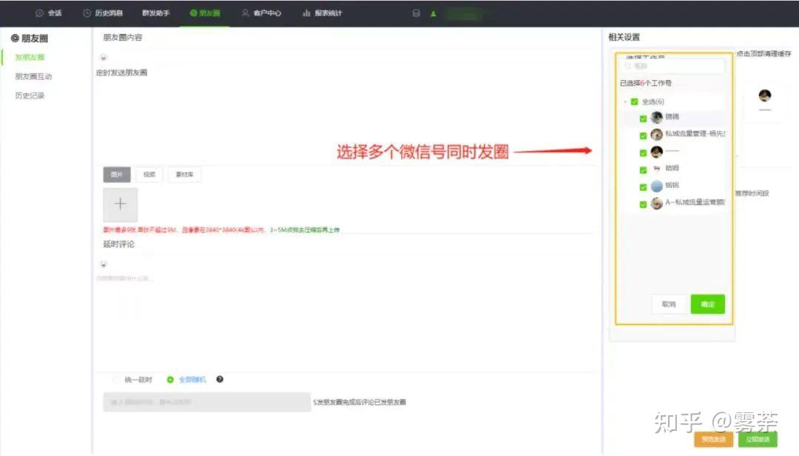Click the grey delay time input field
Image resolution: width=799 pixels, height=456 pixels.
(207, 402)
